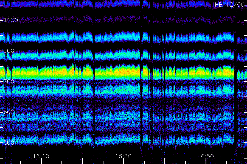
Task: Click the HB 12/06 station date label
Action: click(x=230, y=5)
